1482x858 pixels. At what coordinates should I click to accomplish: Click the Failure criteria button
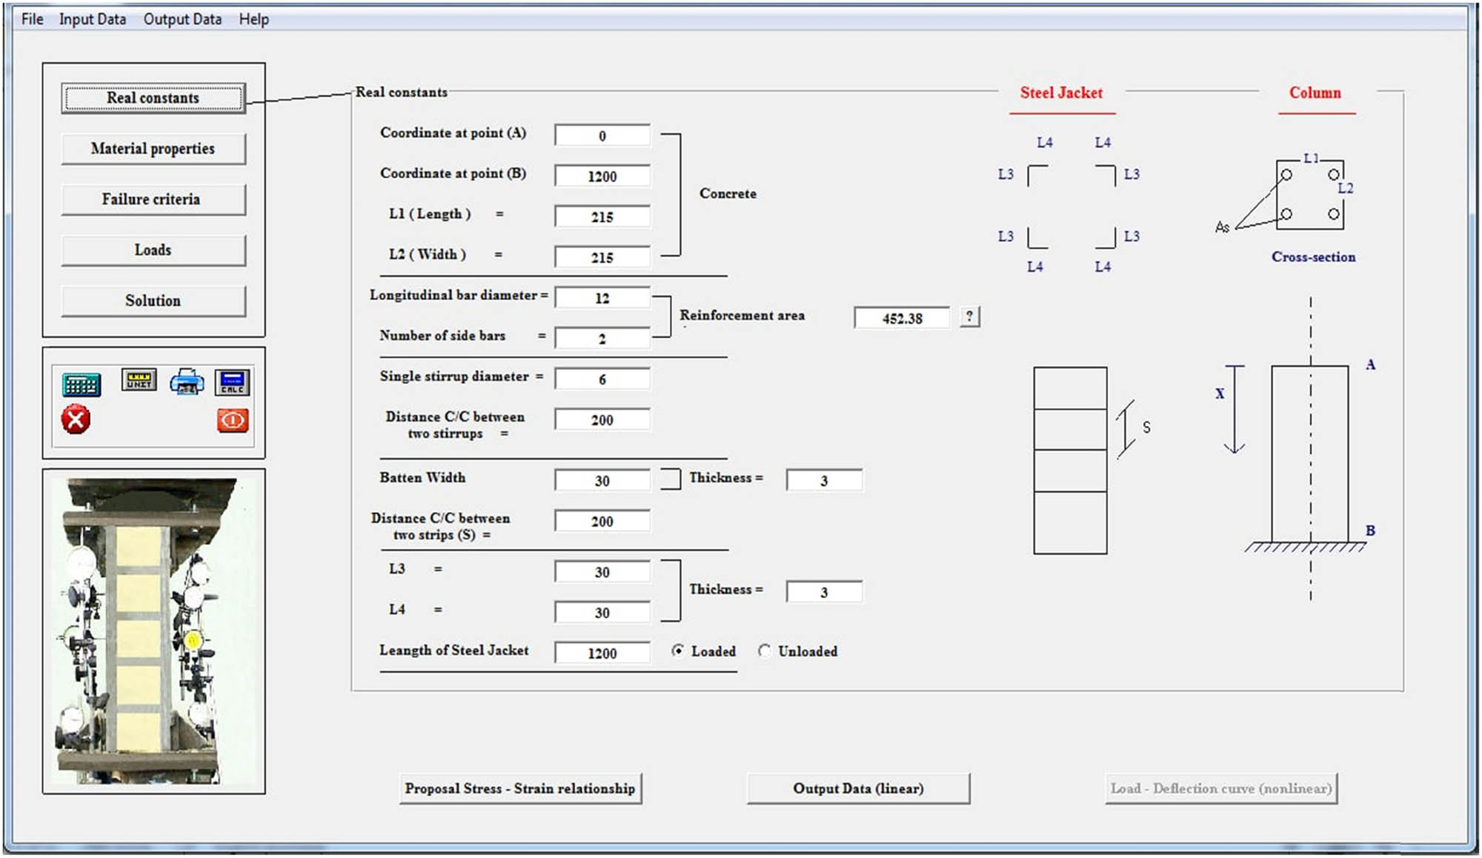pos(153,199)
